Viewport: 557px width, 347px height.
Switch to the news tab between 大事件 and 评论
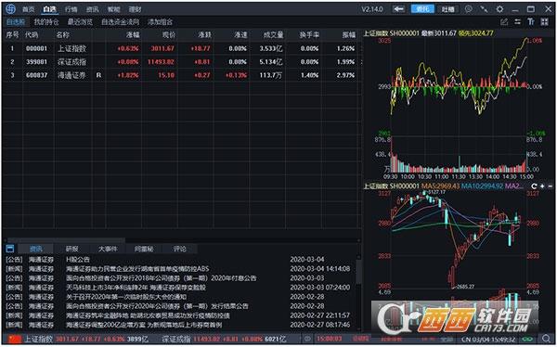144,249
